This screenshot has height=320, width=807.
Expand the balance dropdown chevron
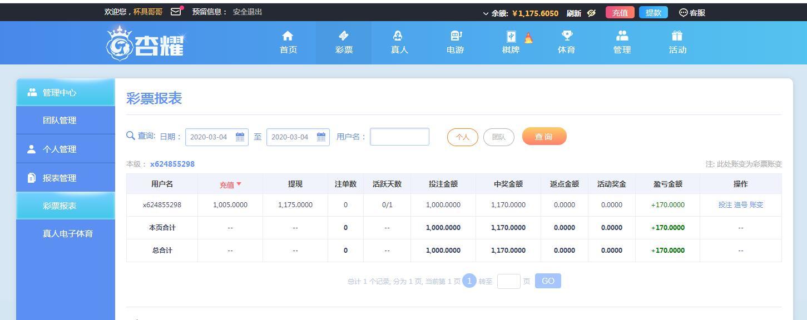(x=486, y=13)
